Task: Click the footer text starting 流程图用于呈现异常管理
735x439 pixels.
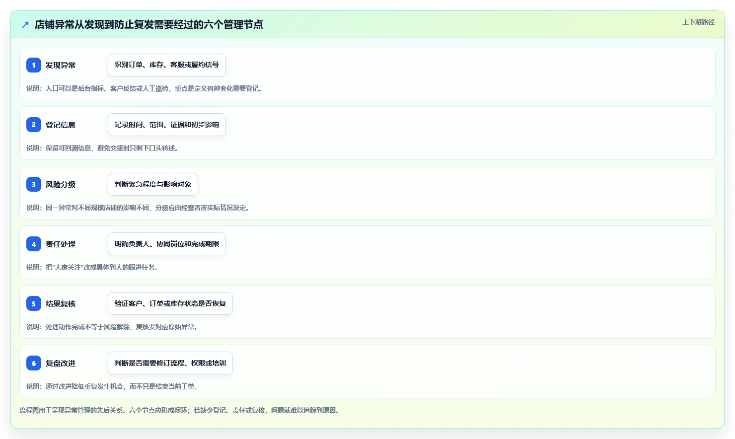Action: tap(180, 410)
